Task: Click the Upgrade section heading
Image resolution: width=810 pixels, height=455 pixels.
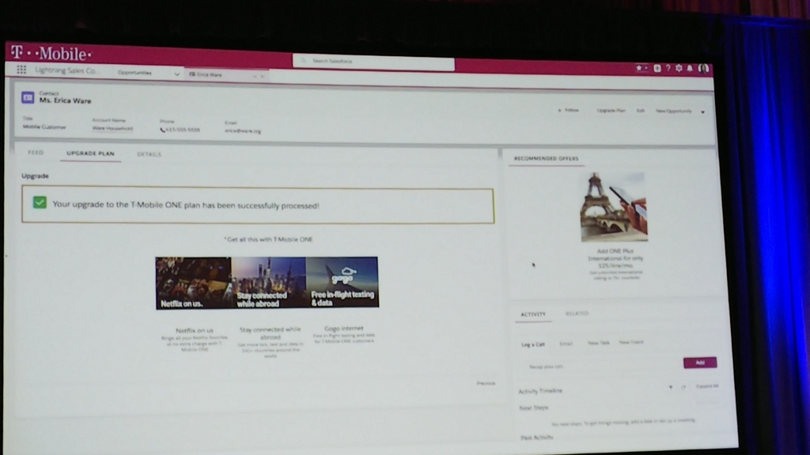Action: click(35, 176)
